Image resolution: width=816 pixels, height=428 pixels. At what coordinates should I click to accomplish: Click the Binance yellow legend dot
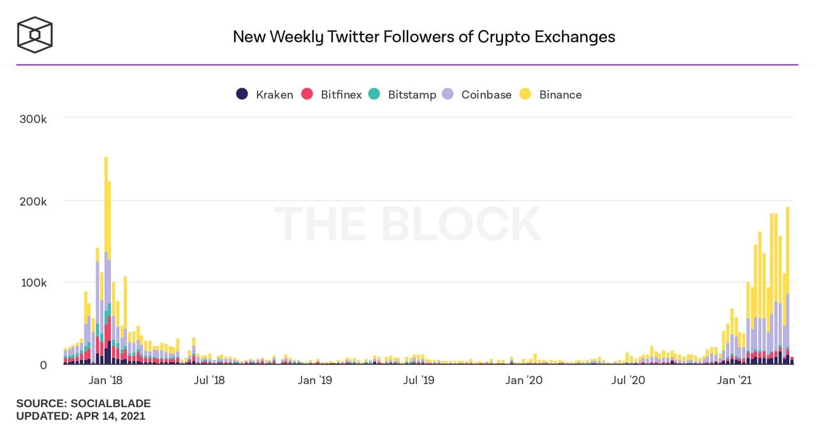tap(525, 94)
